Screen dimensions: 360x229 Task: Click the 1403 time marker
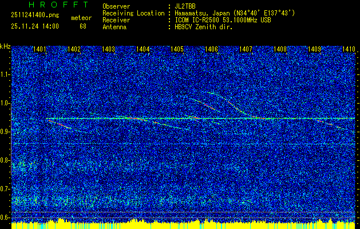109,50
